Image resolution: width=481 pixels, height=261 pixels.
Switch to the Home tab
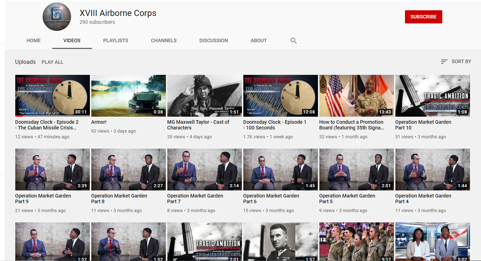coord(33,40)
